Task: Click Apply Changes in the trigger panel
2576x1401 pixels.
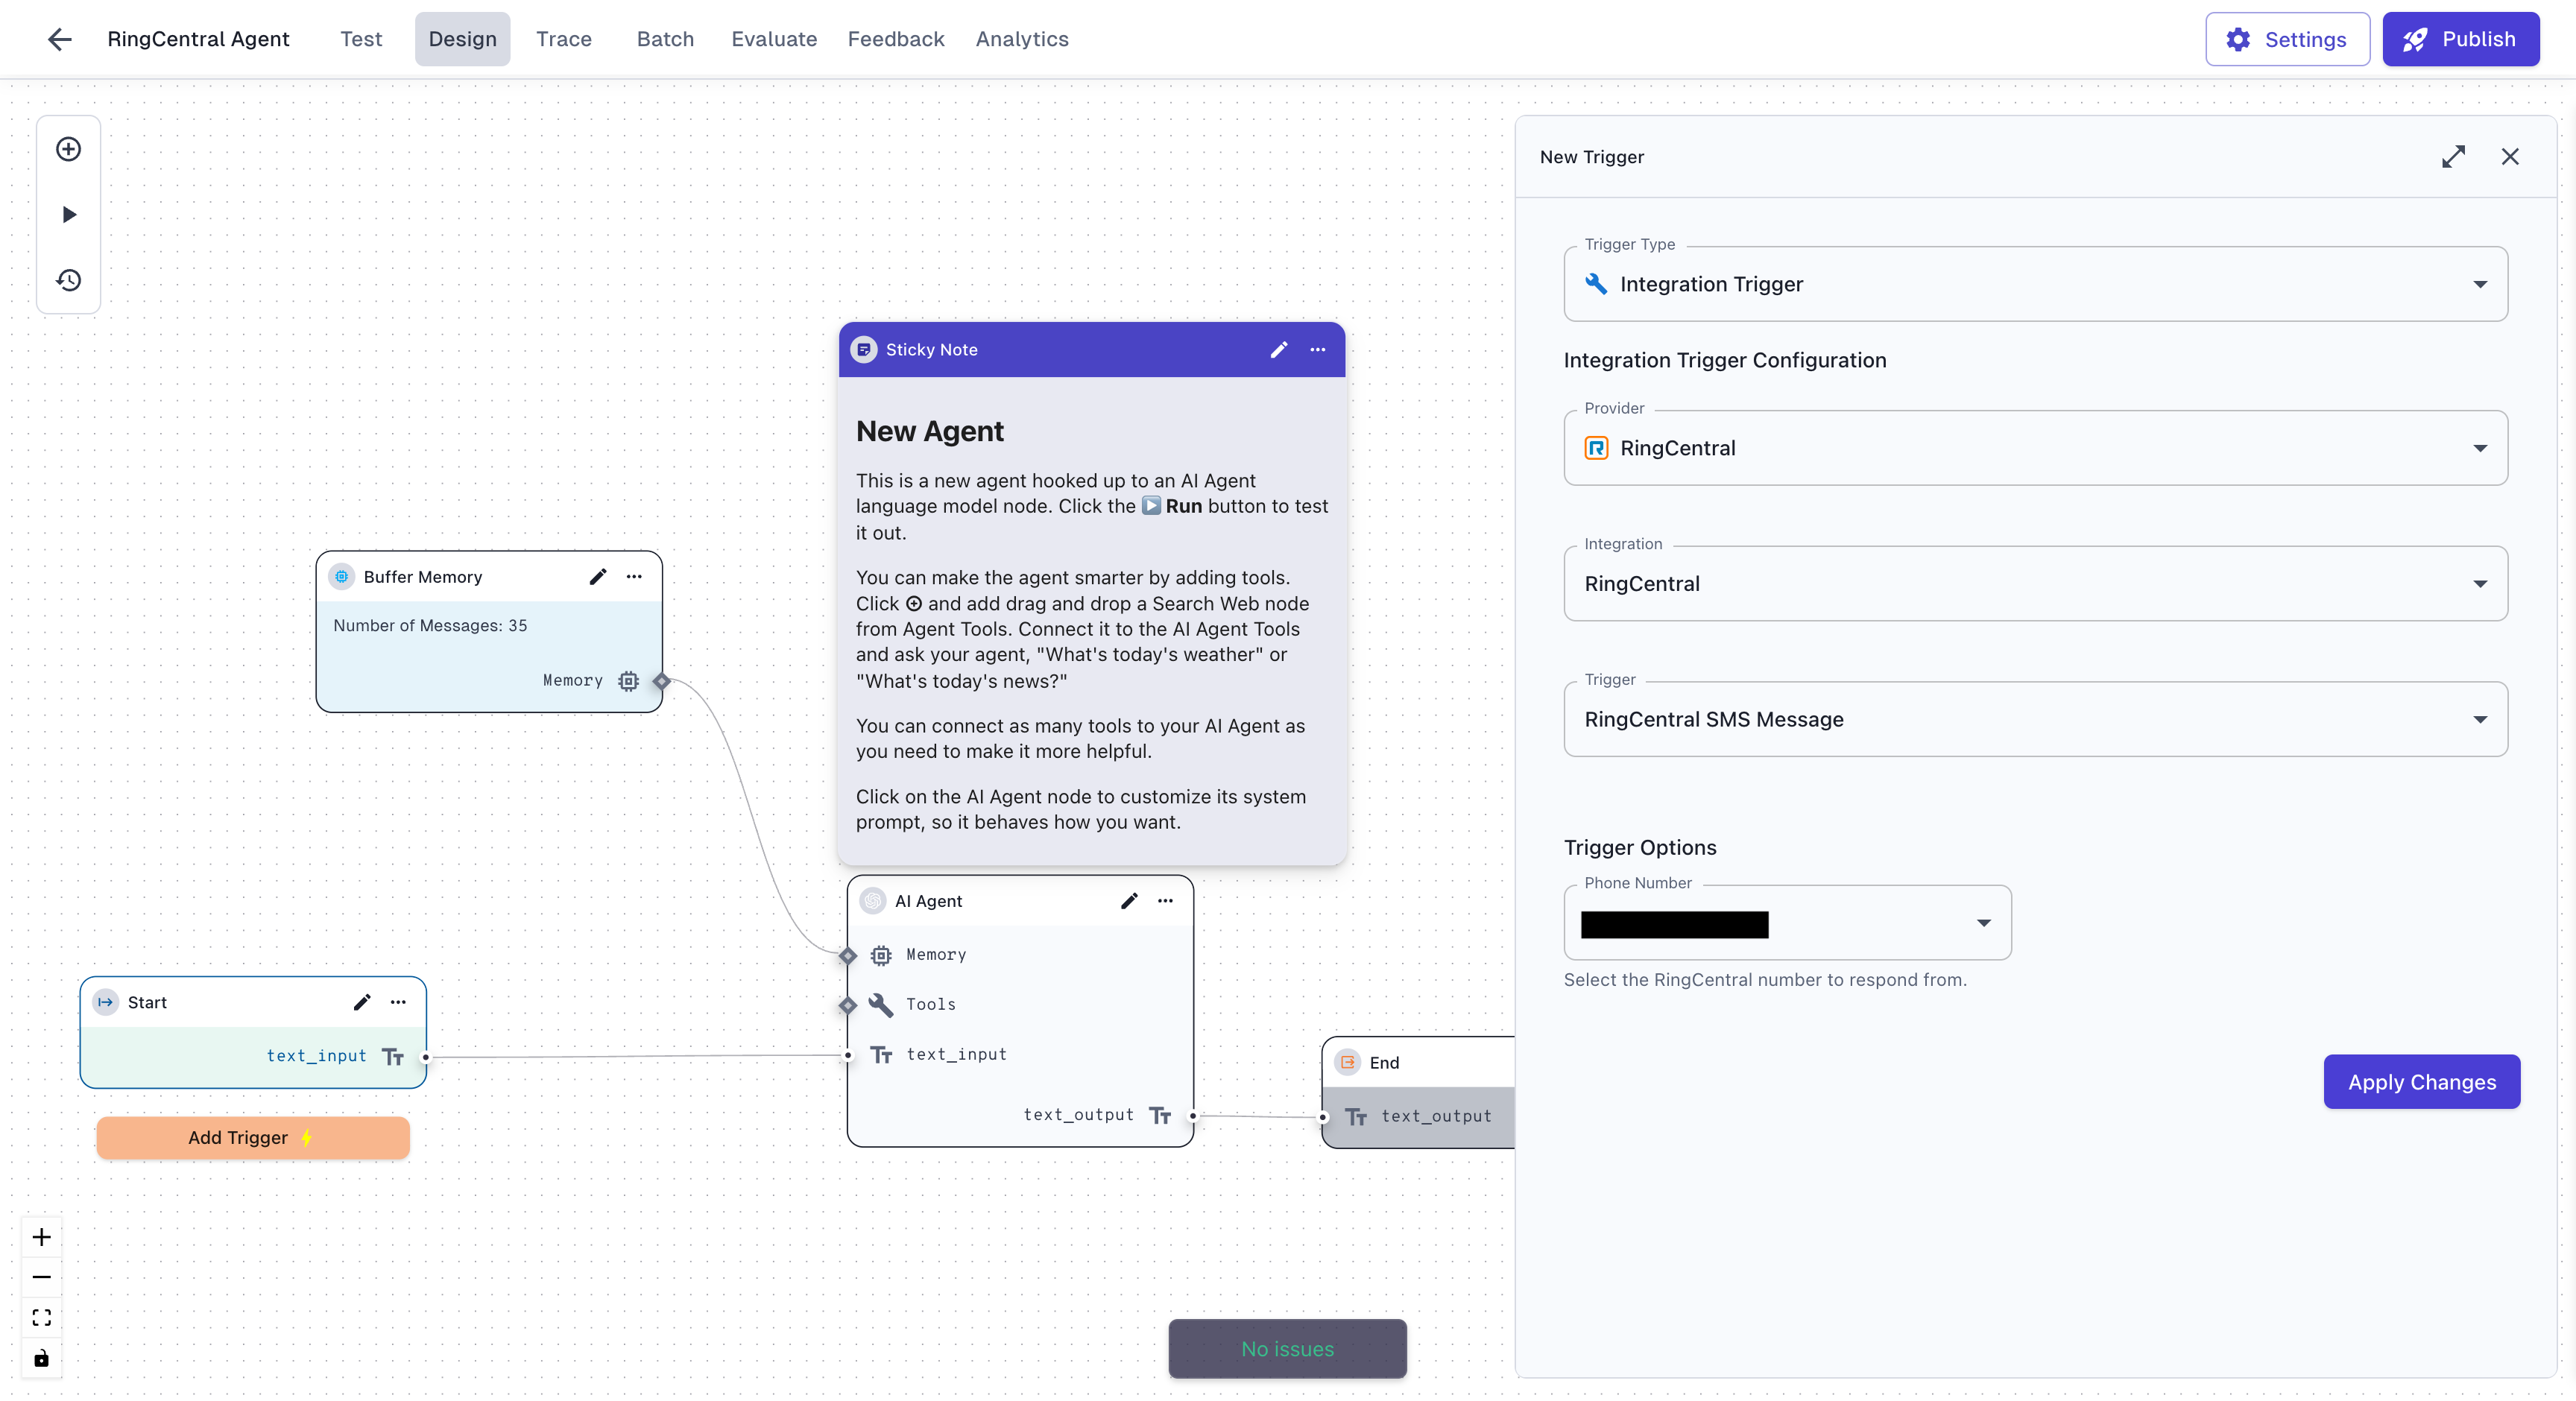Action: [2422, 1081]
